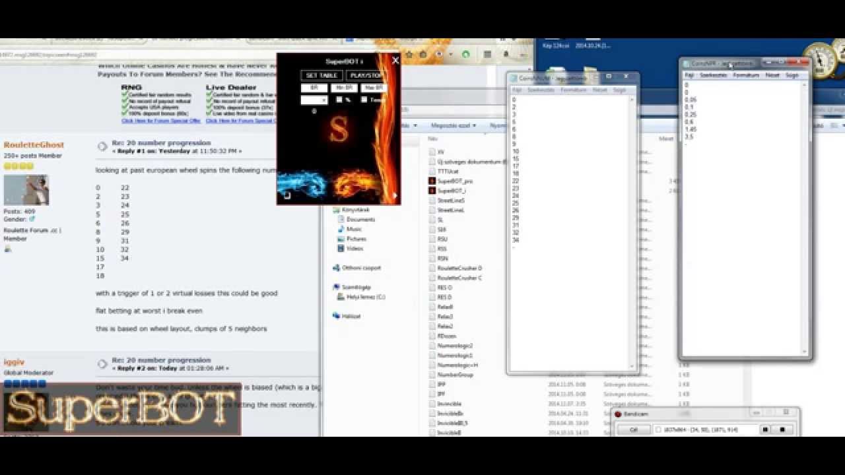Screen dimensions: 845x475
Task: Click the Min BR field in SuperBOT
Action: (x=344, y=88)
